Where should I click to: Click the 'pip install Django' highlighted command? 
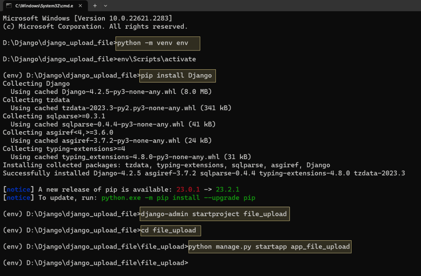(x=177, y=75)
